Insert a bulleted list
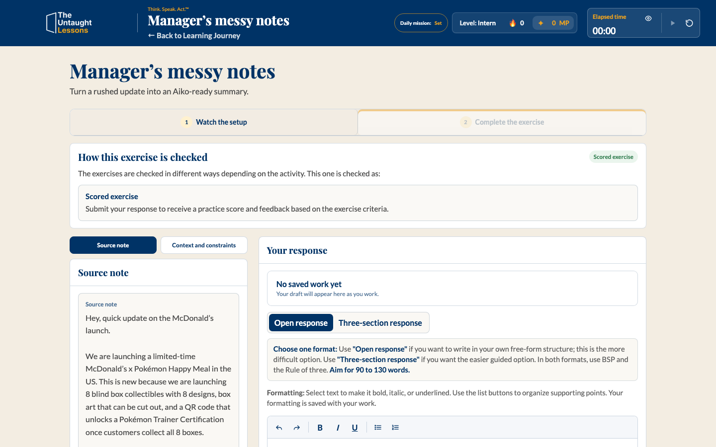The height and width of the screenshot is (447, 716). [x=378, y=428]
